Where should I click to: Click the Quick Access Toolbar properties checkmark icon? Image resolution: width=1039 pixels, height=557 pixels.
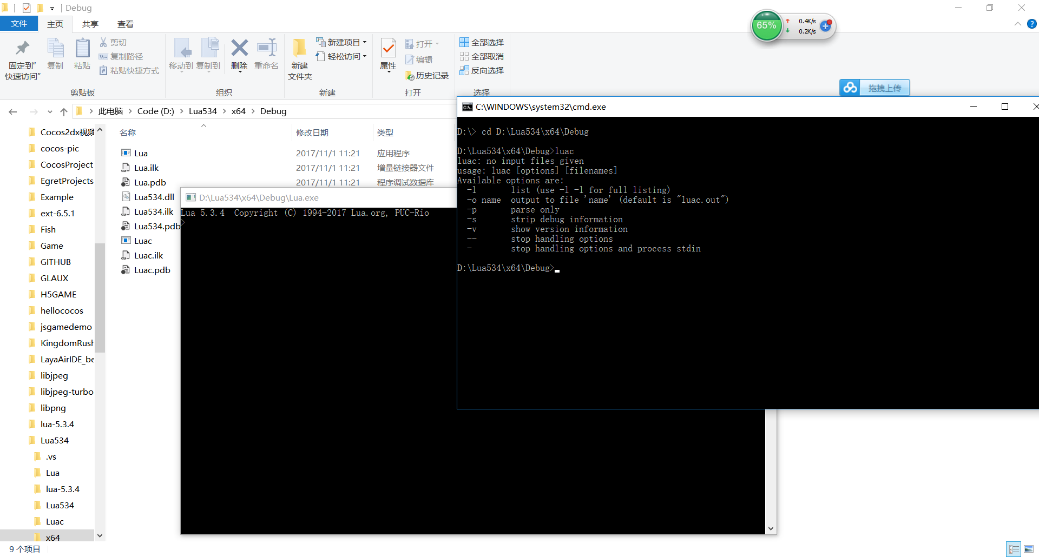[x=26, y=8]
